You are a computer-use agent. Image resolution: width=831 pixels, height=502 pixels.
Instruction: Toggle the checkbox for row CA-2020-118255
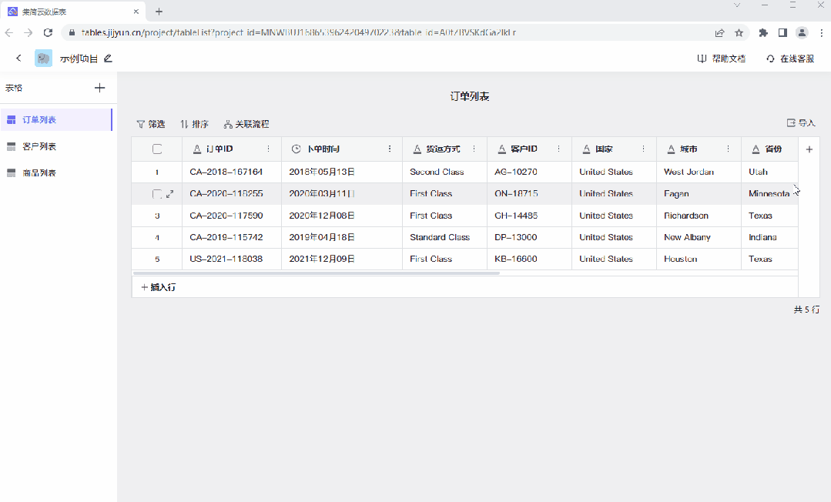(x=157, y=194)
